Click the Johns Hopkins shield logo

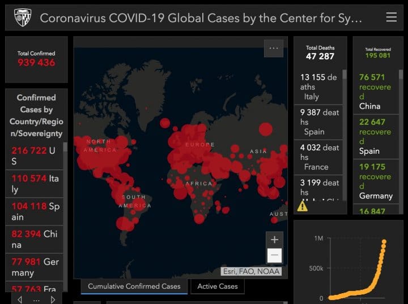23,18
